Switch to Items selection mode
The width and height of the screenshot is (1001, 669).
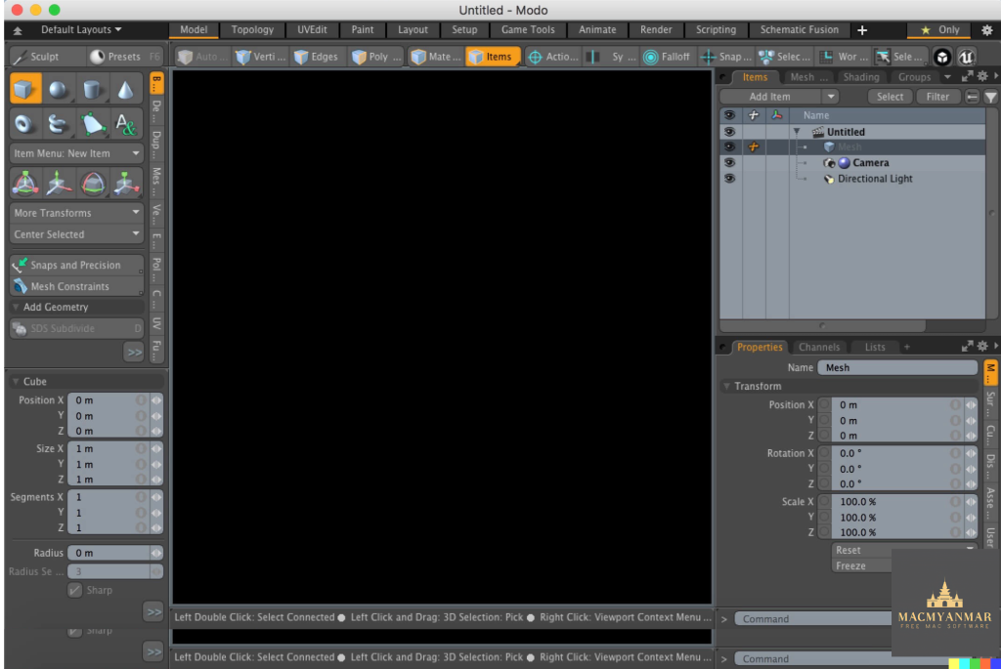[x=493, y=57]
